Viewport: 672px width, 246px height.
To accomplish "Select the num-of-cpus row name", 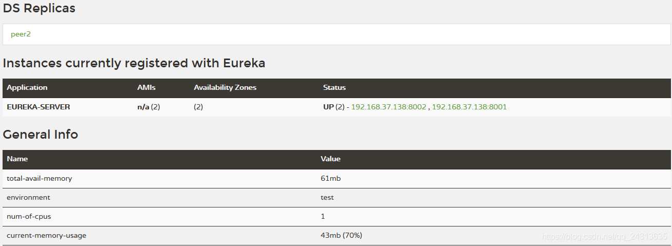I will (x=29, y=216).
